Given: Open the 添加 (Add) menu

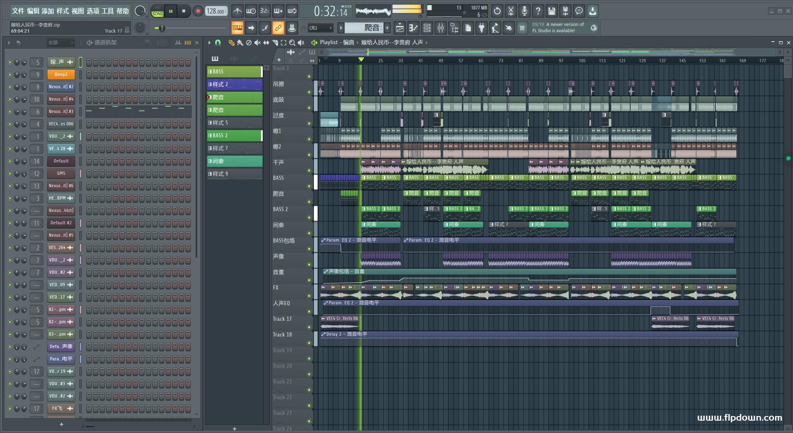Looking at the screenshot, I should tap(48, 11).
